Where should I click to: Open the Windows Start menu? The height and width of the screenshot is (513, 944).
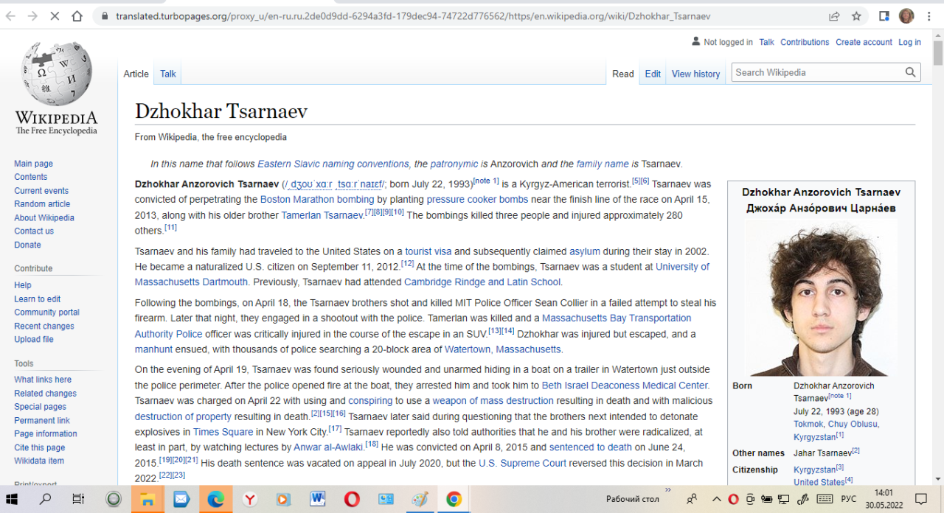coord(12,499)
